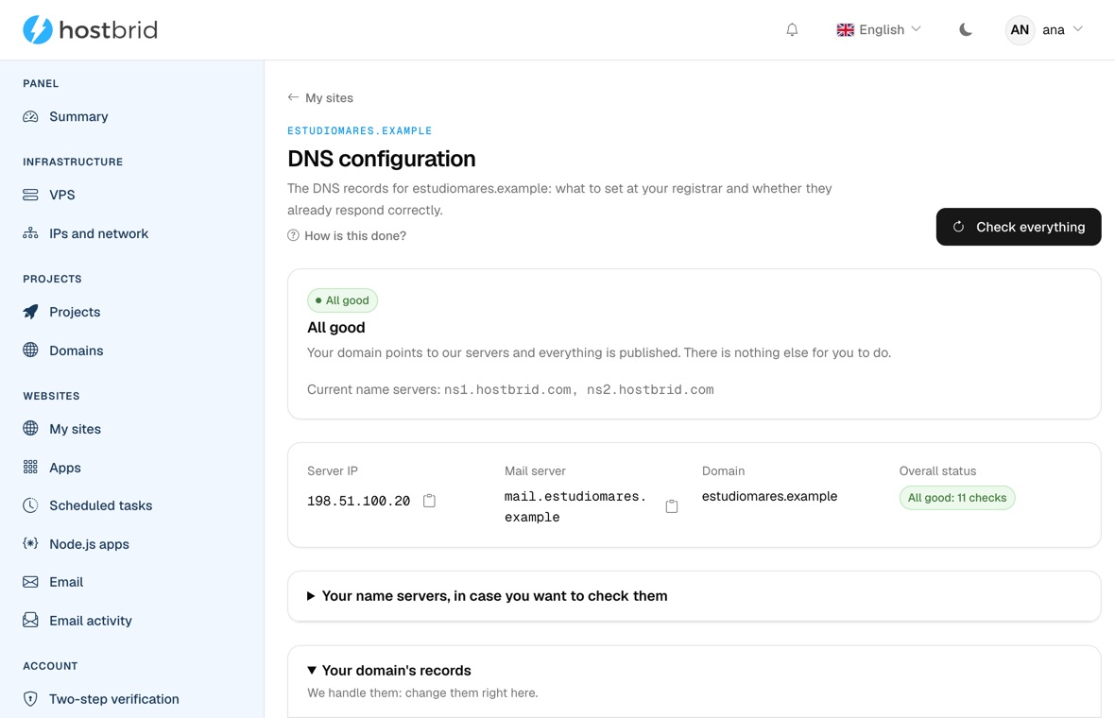Click the Node.js apps braces icon
Image resolution: width=1115 pixels, height=718 pixels.
point(30,544)
